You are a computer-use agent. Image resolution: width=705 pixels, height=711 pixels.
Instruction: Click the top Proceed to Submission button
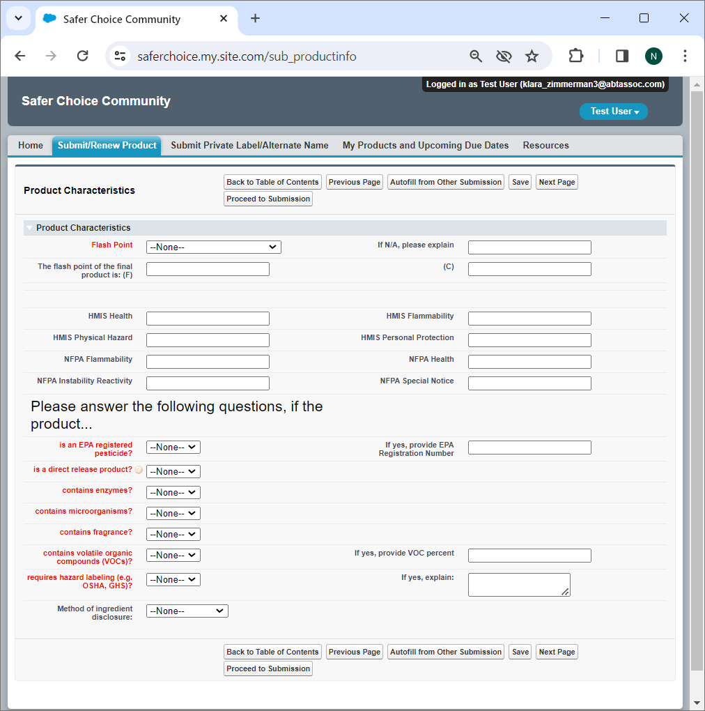(x=268, y=199)
